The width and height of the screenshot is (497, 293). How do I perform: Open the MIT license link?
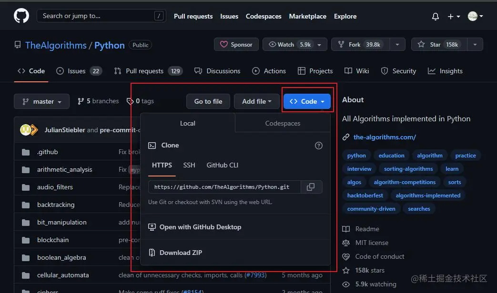[x=365, y=243]
